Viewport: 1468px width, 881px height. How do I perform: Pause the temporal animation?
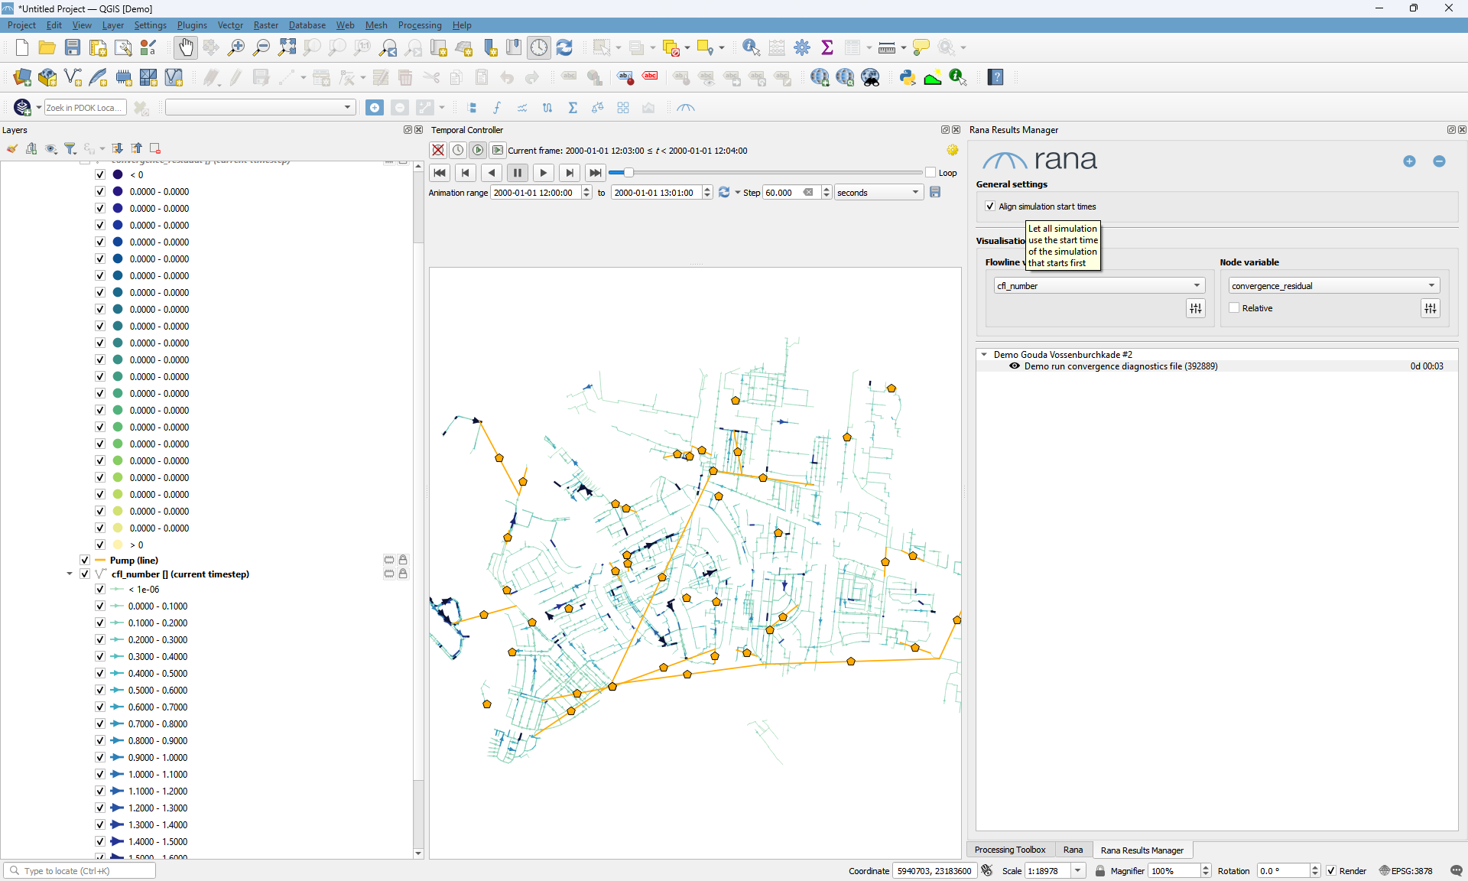518,173
